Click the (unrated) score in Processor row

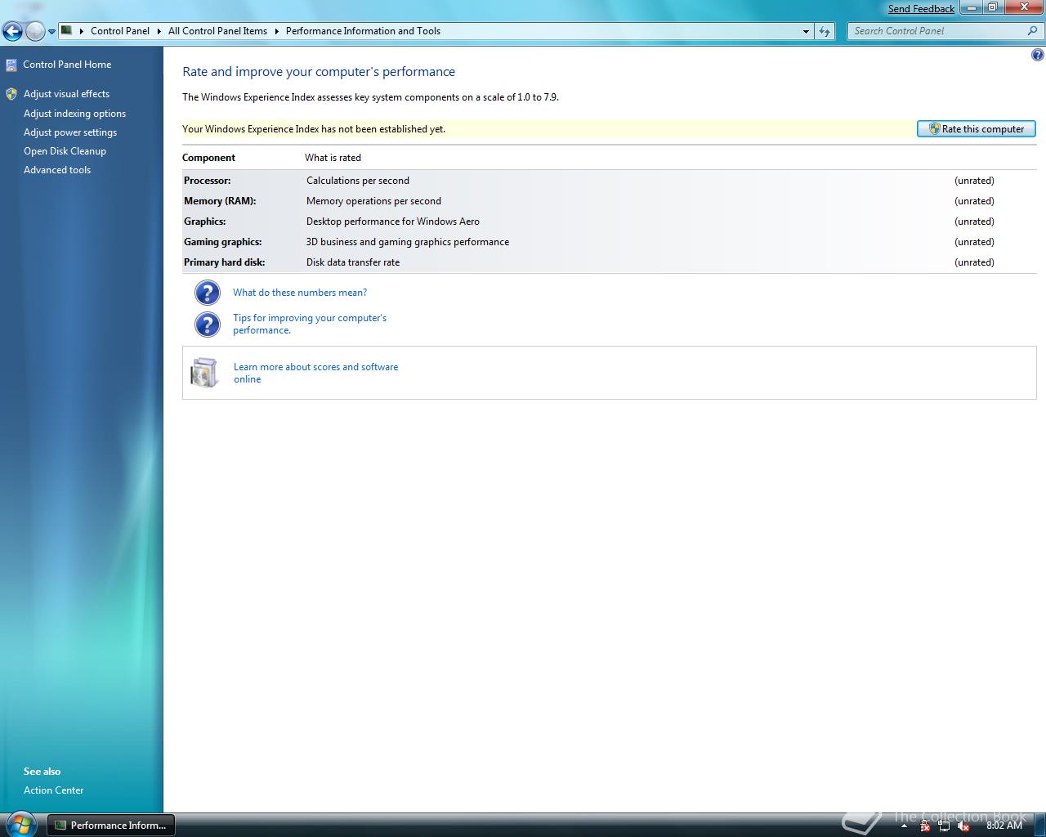[x=974, y=181]
